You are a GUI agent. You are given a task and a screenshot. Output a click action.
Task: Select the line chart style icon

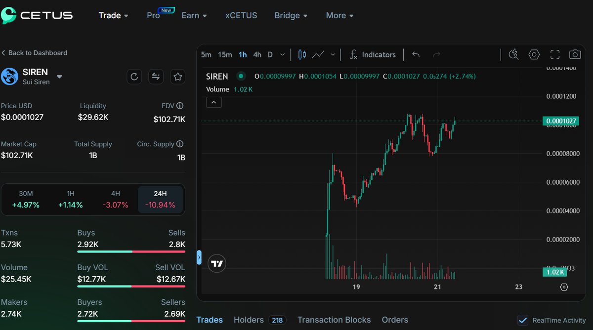(318, 55)
